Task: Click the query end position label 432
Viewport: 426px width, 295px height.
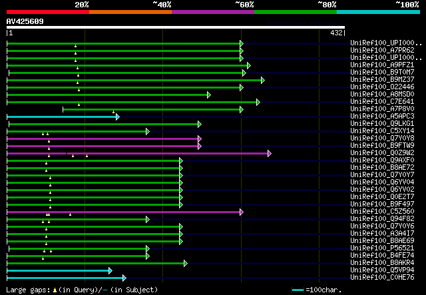Action: click(336, 33)
